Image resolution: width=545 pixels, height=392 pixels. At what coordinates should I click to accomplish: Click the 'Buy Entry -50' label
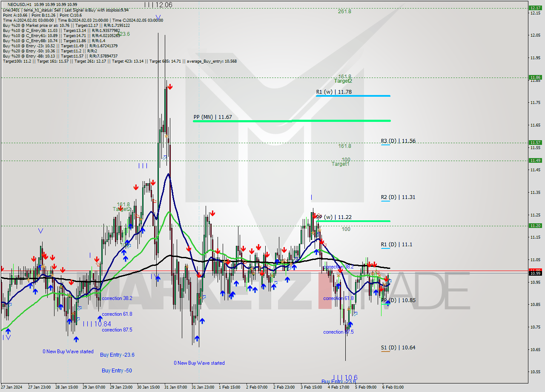point(117,371)
